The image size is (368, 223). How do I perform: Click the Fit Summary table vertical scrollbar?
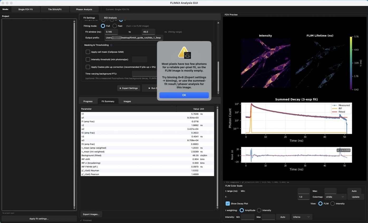click(x=217, y=157)
